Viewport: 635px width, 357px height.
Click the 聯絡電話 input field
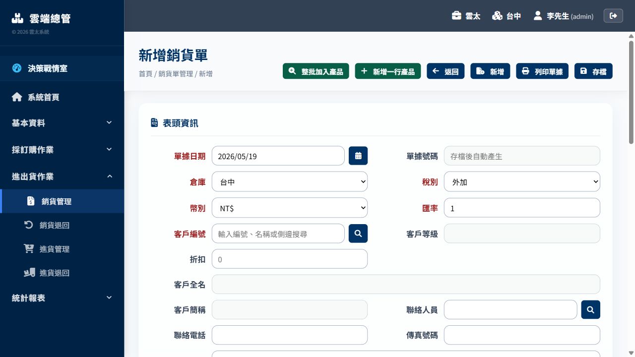pyautogui.click(x=290, y=335)
